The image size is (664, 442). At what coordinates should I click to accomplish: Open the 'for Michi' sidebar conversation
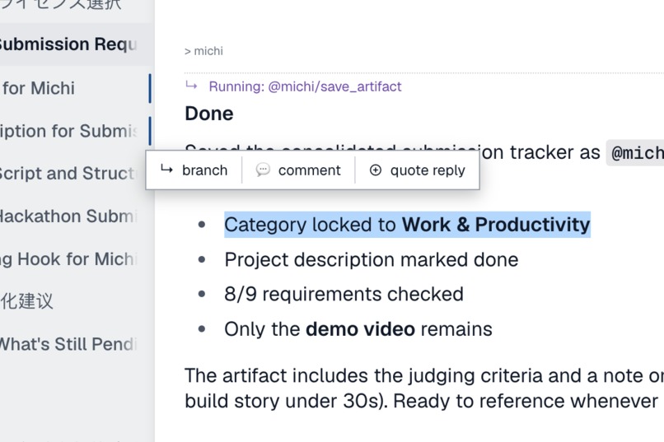[77, 88]
